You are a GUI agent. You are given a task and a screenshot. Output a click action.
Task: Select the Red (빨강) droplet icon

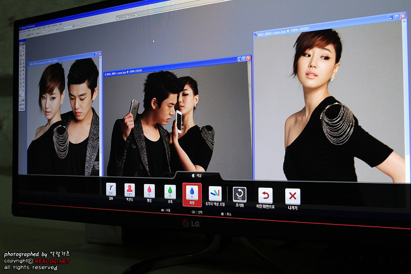149,191
